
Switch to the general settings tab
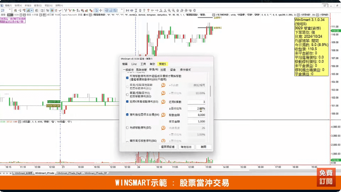(x=128, y=70)
